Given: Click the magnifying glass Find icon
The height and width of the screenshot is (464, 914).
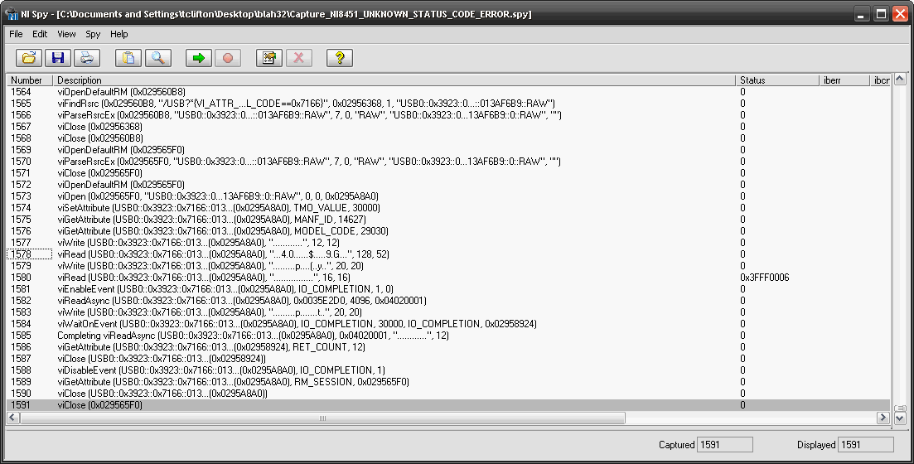Looking at the screenshot, I should [x=157, y=58].
